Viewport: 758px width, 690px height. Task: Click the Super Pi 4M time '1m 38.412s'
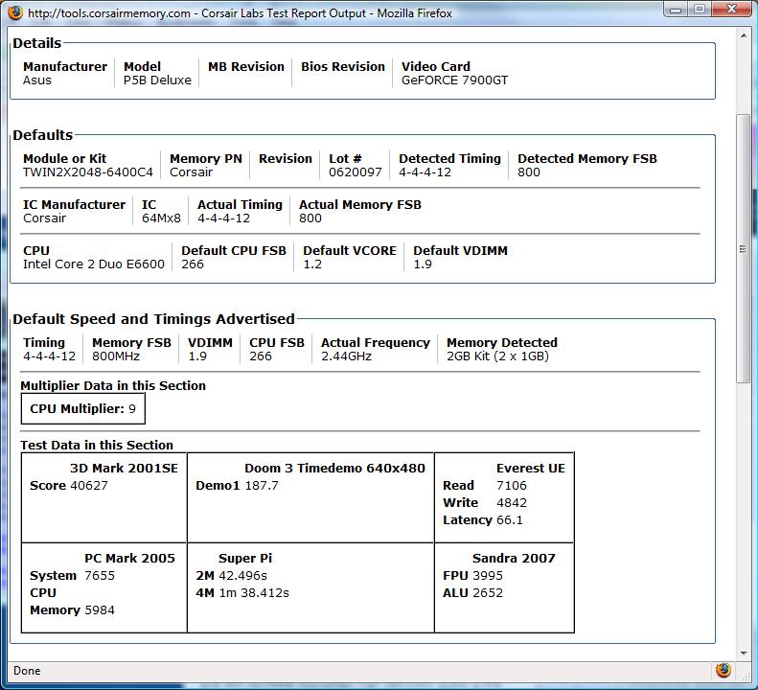click(254, 593)
